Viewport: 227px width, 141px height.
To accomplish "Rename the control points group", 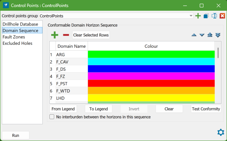I will 214,16.
